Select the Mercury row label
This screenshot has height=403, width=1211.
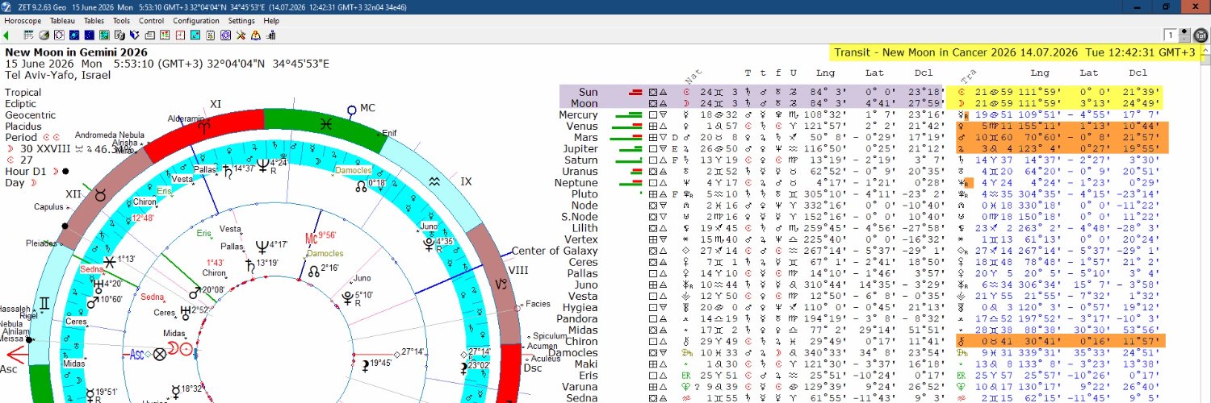click(578, 114)
